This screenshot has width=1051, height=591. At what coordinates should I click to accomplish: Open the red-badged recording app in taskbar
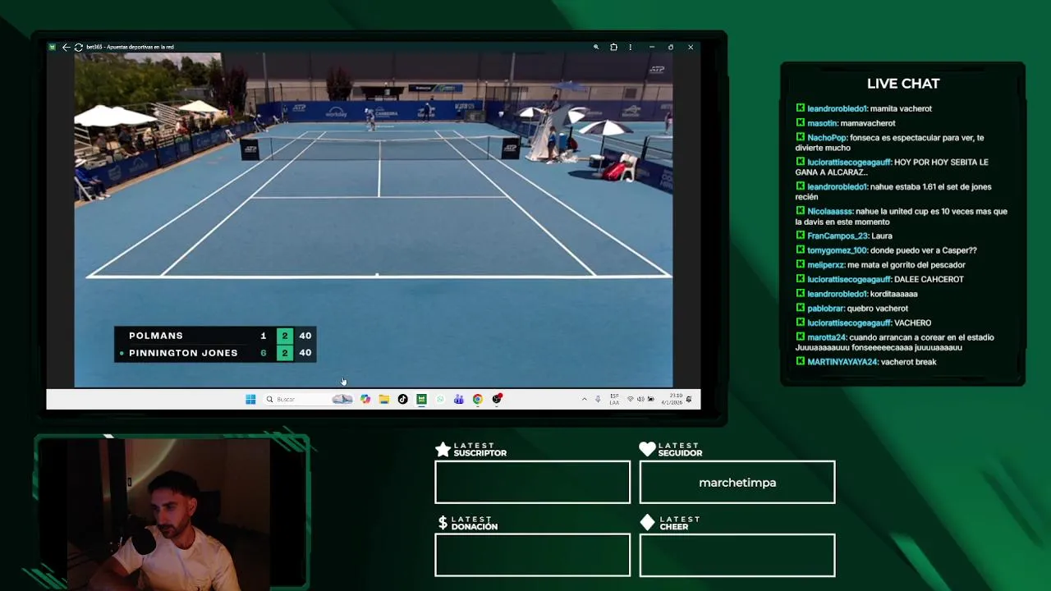498,399
